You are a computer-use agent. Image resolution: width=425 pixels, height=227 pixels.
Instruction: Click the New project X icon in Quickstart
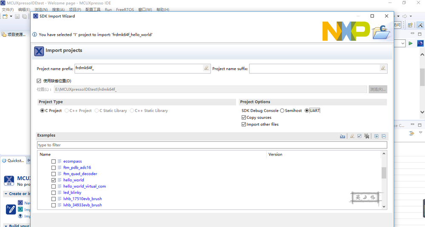pos(20,203)
